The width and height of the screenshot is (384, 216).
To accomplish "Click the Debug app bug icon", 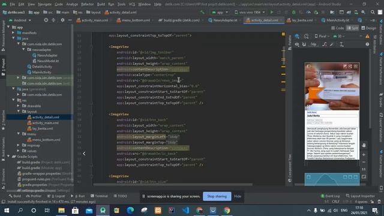I will 293,12.
